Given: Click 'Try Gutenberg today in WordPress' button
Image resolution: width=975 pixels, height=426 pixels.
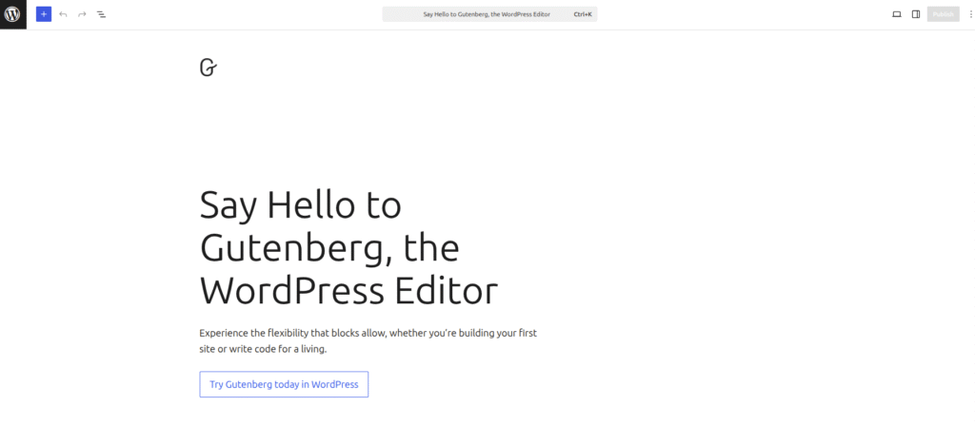Looking at the screenshot, I should coord(284,384).
